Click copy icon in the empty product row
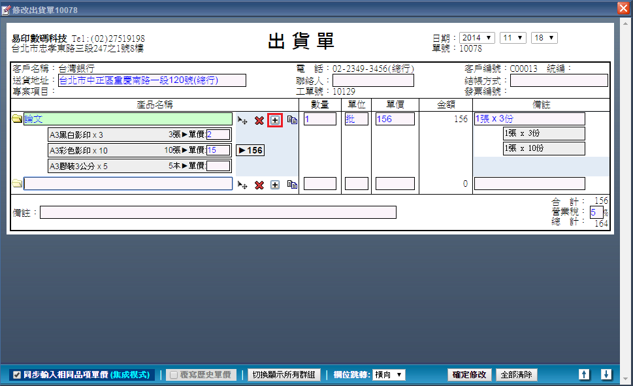Image resolution: width=633 pixels, height=386 pixels. [x=291, y=185]
